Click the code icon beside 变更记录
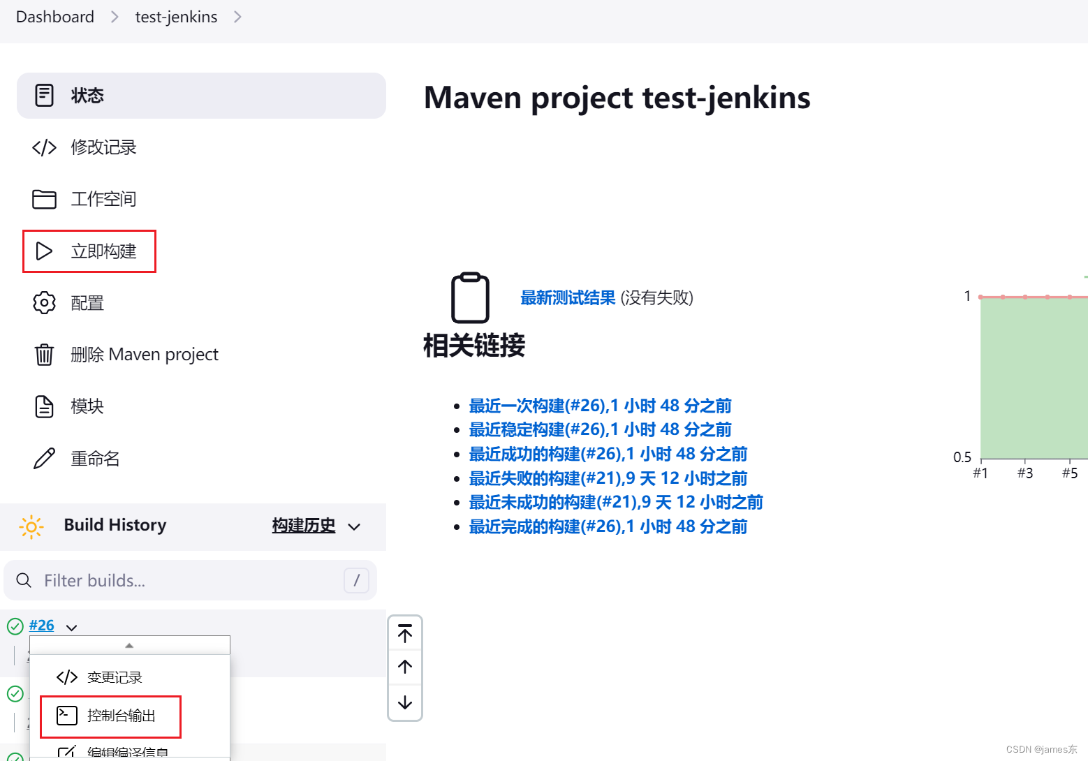 tap(67, 677)
